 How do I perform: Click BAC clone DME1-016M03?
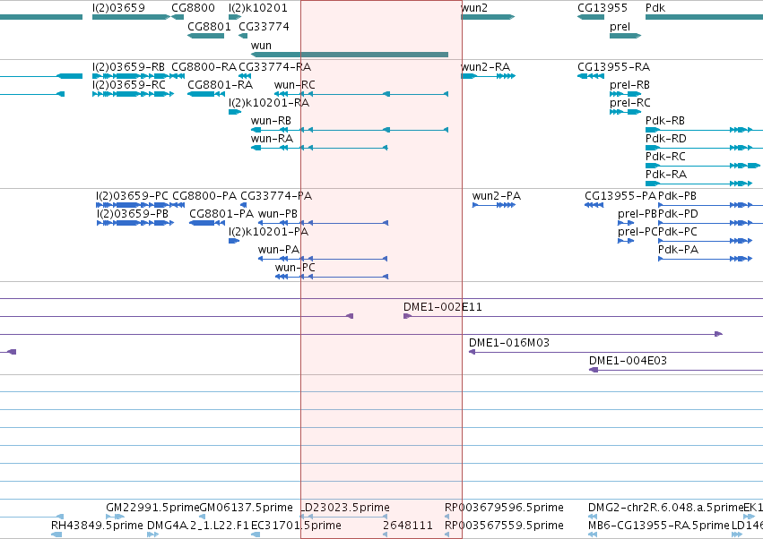(x=509, y=343)
